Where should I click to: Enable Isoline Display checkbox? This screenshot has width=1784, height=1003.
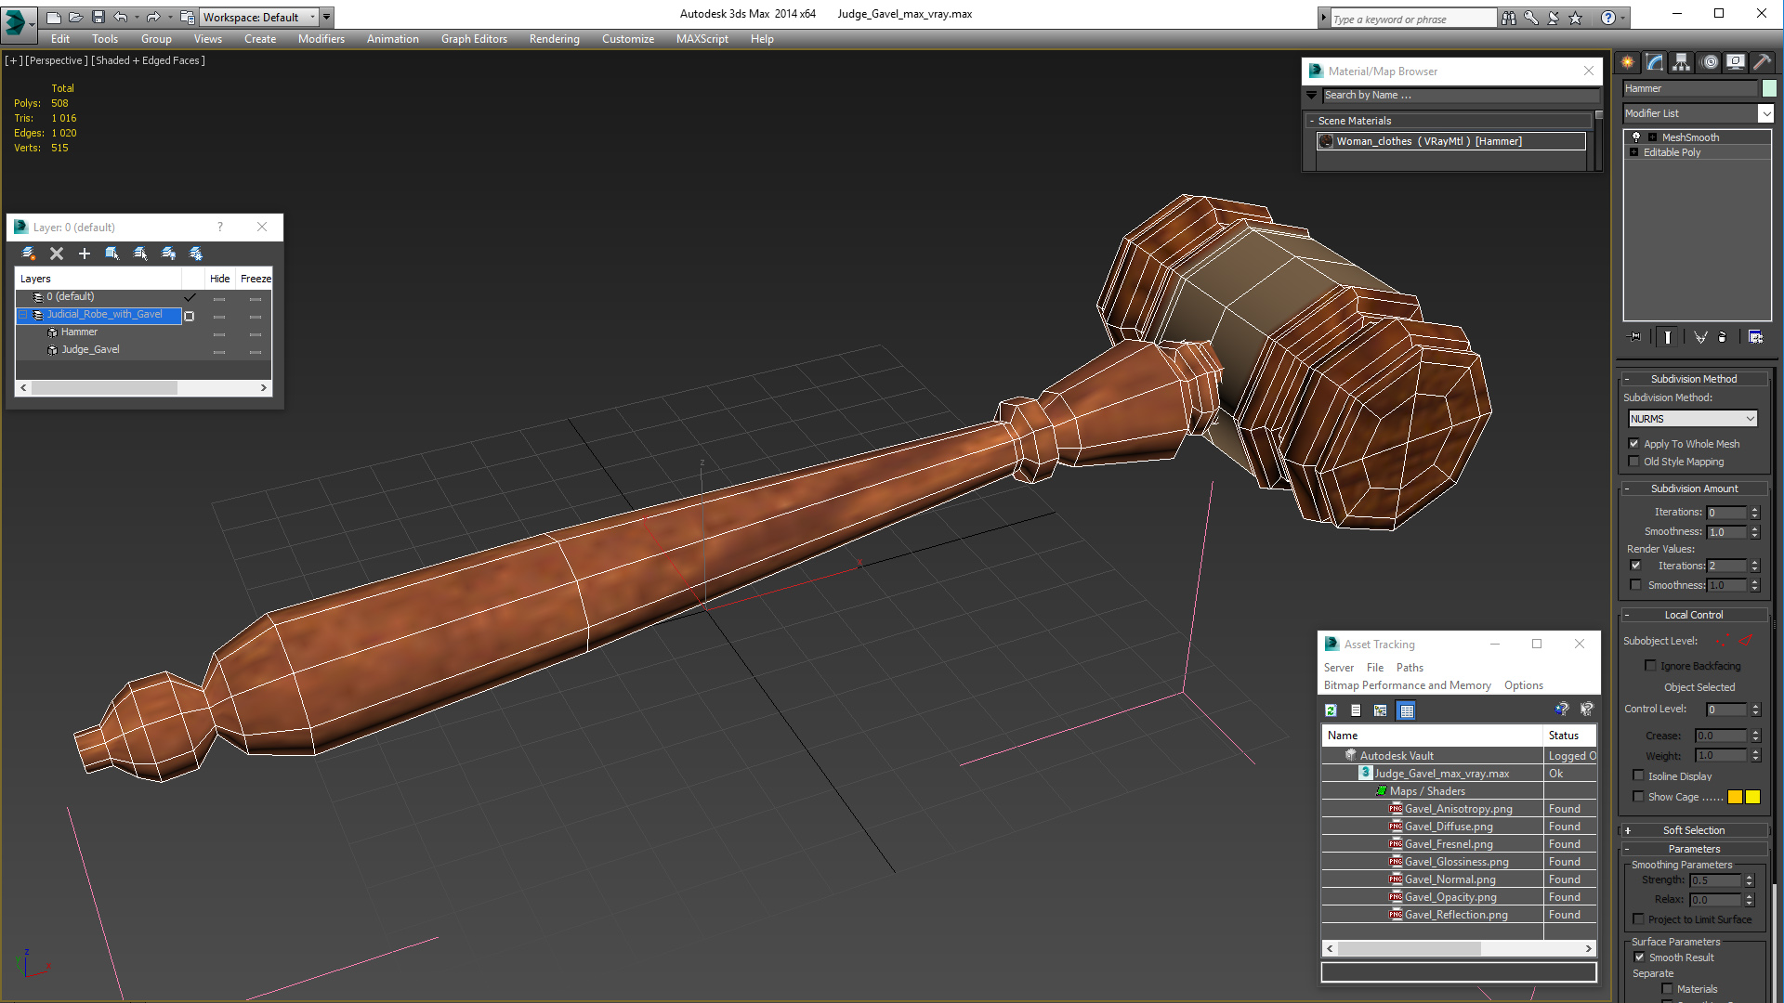(x=1639, y=776)
